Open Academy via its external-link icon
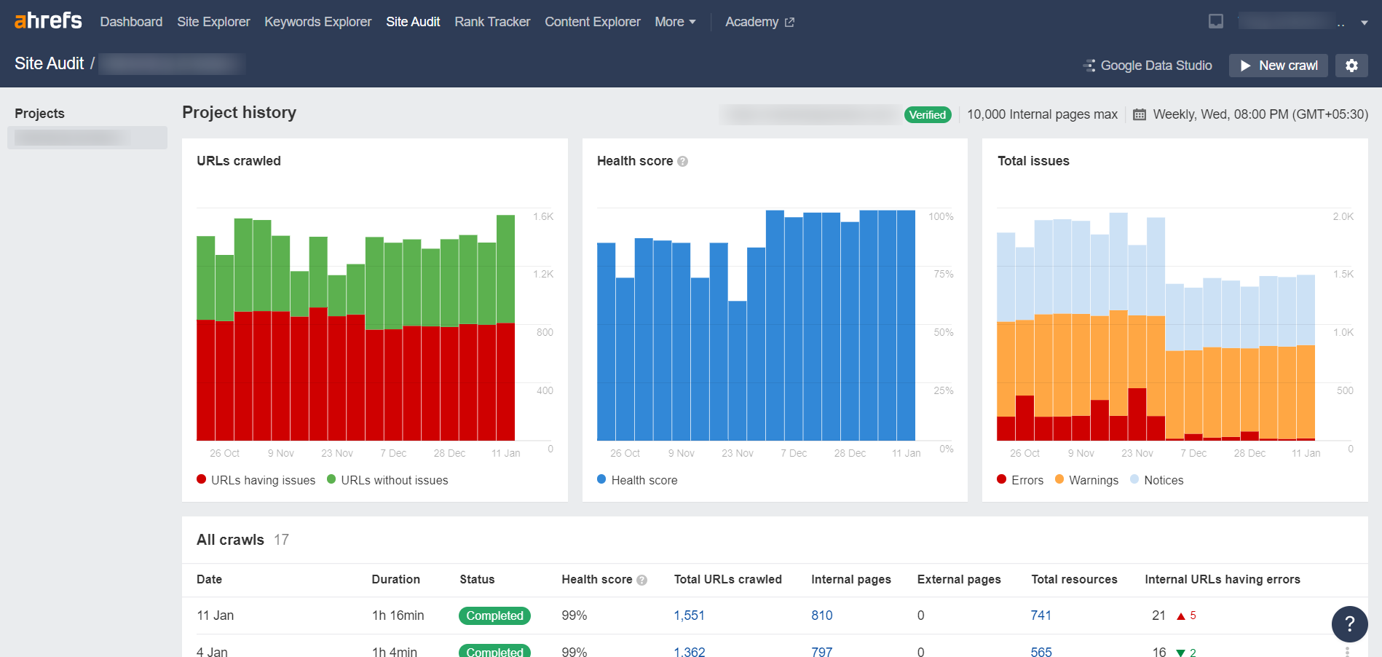This screenshot has height=657, width=1382. [789, 22]
